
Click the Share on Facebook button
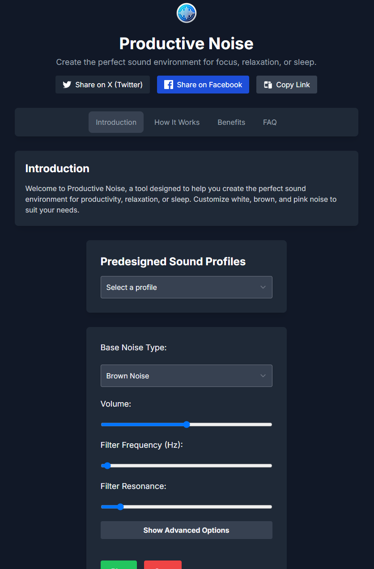(x=203, y=85)
